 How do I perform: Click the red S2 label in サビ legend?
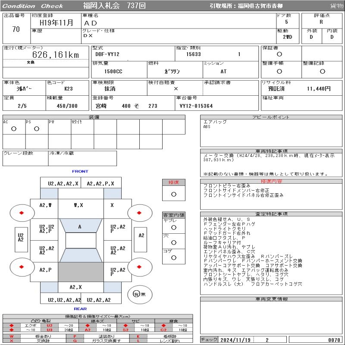(125, 329)
